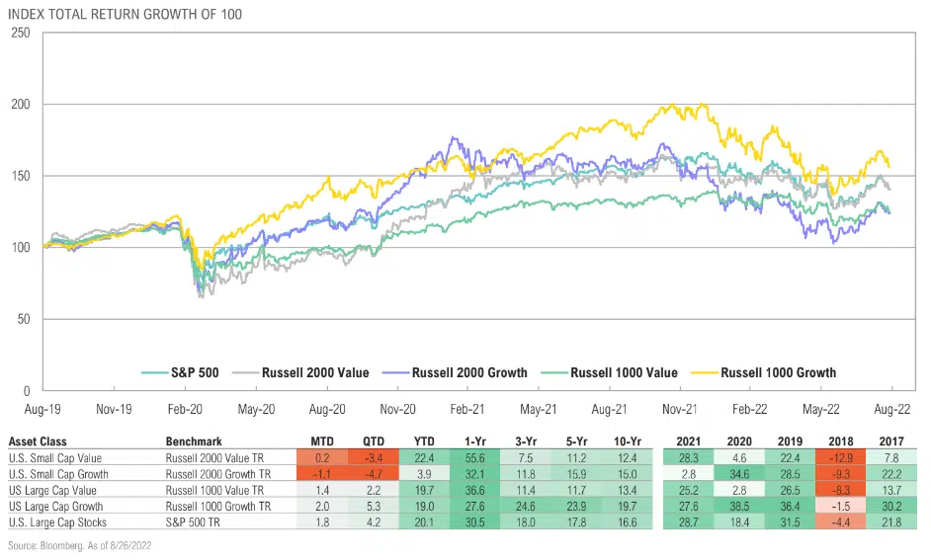Click the Aug-22 x-axis date label

tap(890, 407)
